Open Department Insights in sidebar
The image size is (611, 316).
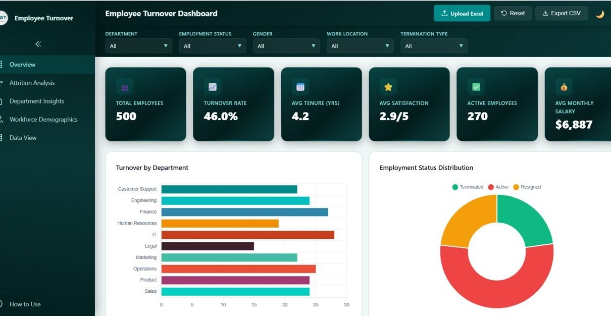coord(36,101)
